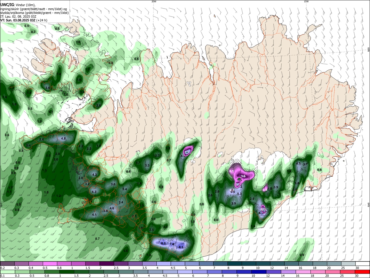Click the '20W' longitude label
370x278 pixels.
154,1
